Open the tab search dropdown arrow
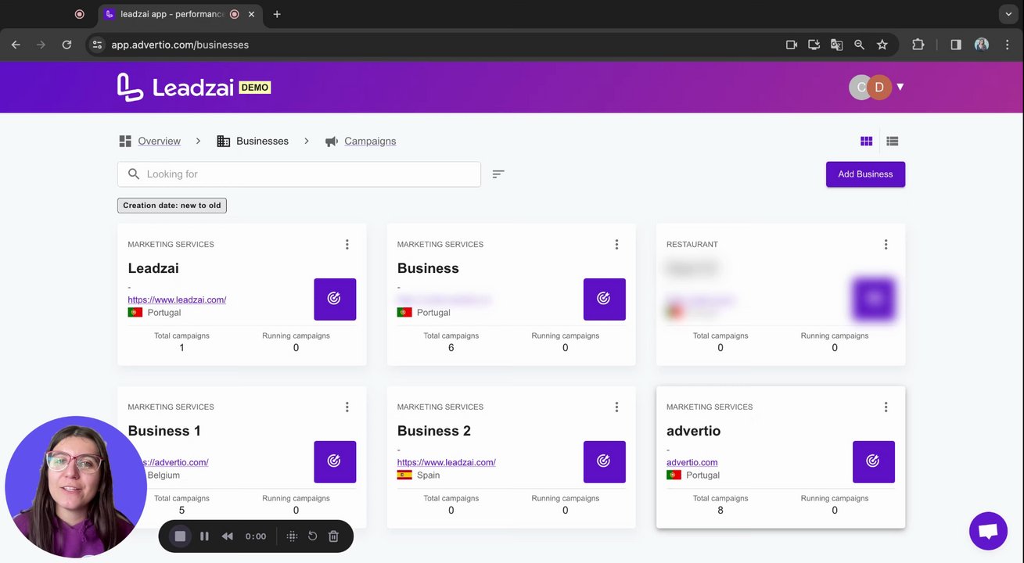Screen dimensions: 1024x563 (1009, 14)
